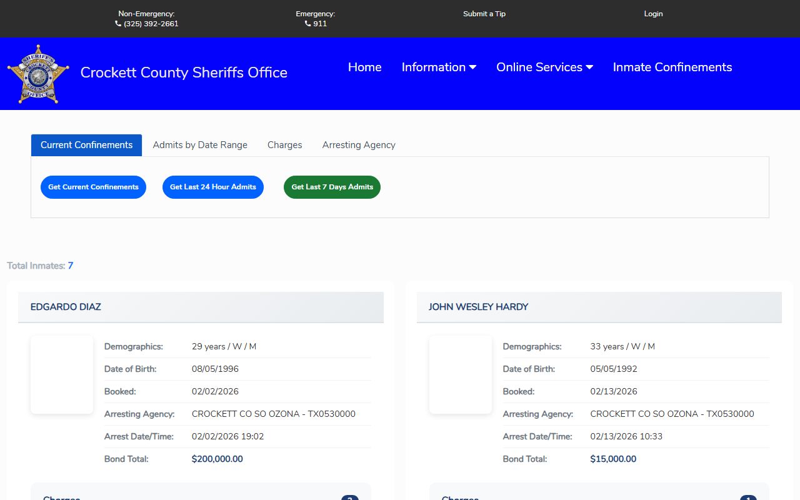Image resolution: width=800 pixels, height=500 pixels.
Task: Select the Current Confinements tab
Action: (x=86, y=145)
